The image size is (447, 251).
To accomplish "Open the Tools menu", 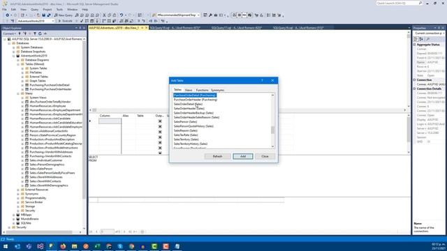I will coord(59,9).
